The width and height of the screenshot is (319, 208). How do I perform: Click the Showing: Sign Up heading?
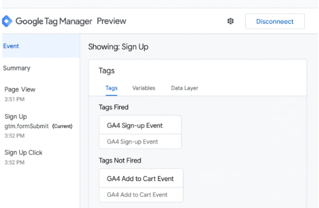[118, 47]
